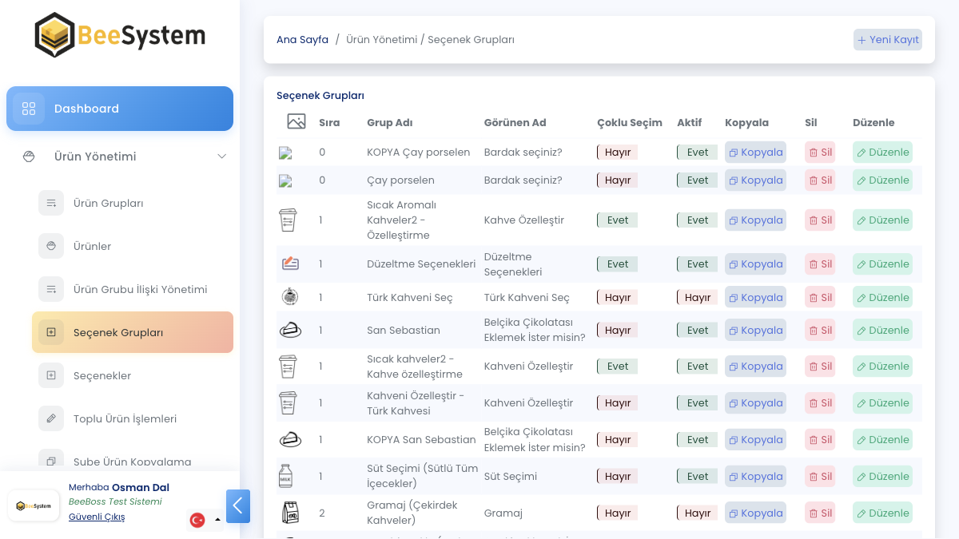
Task: Select Seçenek Grupları in the sidebar
Action: click(x=133, y=332)
